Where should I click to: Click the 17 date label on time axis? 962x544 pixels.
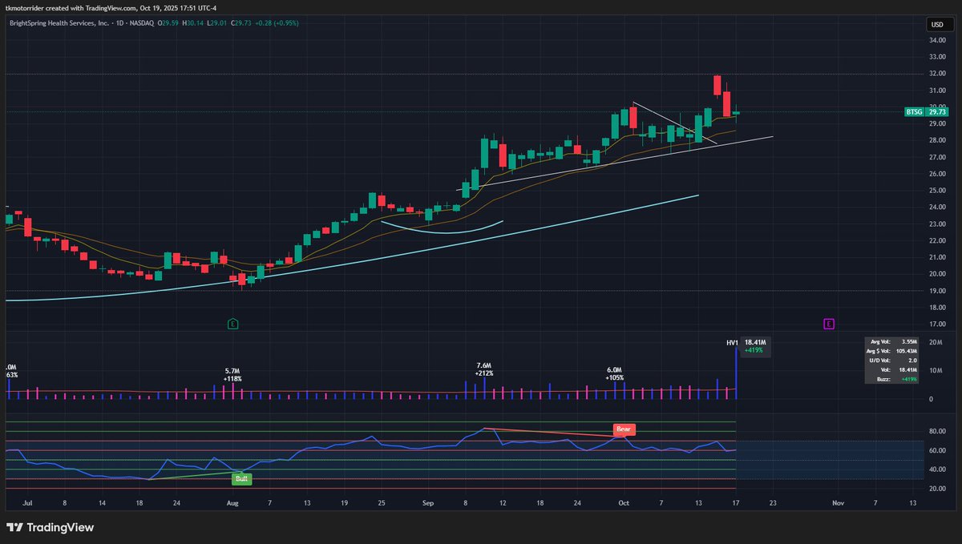735,503
